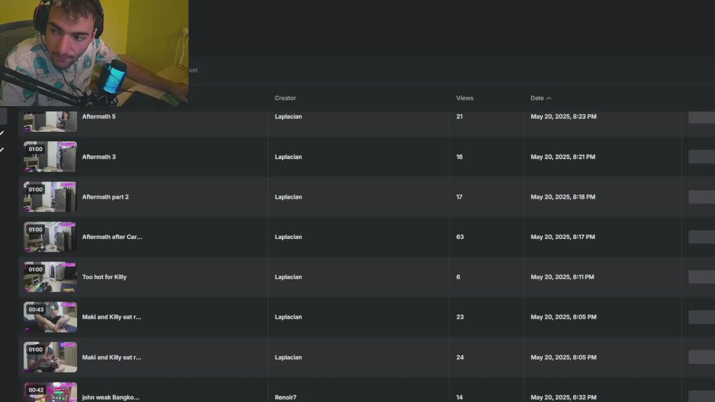Click the action button in Aftermath 5 row
715x402 pixels.
click(x=702, y=117)
